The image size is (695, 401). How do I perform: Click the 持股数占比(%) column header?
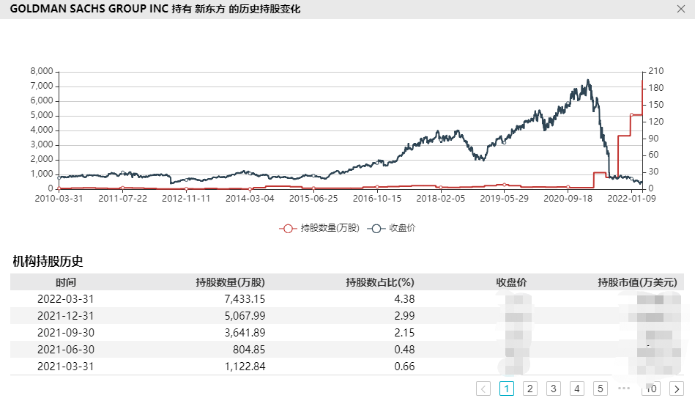point(380,282)
